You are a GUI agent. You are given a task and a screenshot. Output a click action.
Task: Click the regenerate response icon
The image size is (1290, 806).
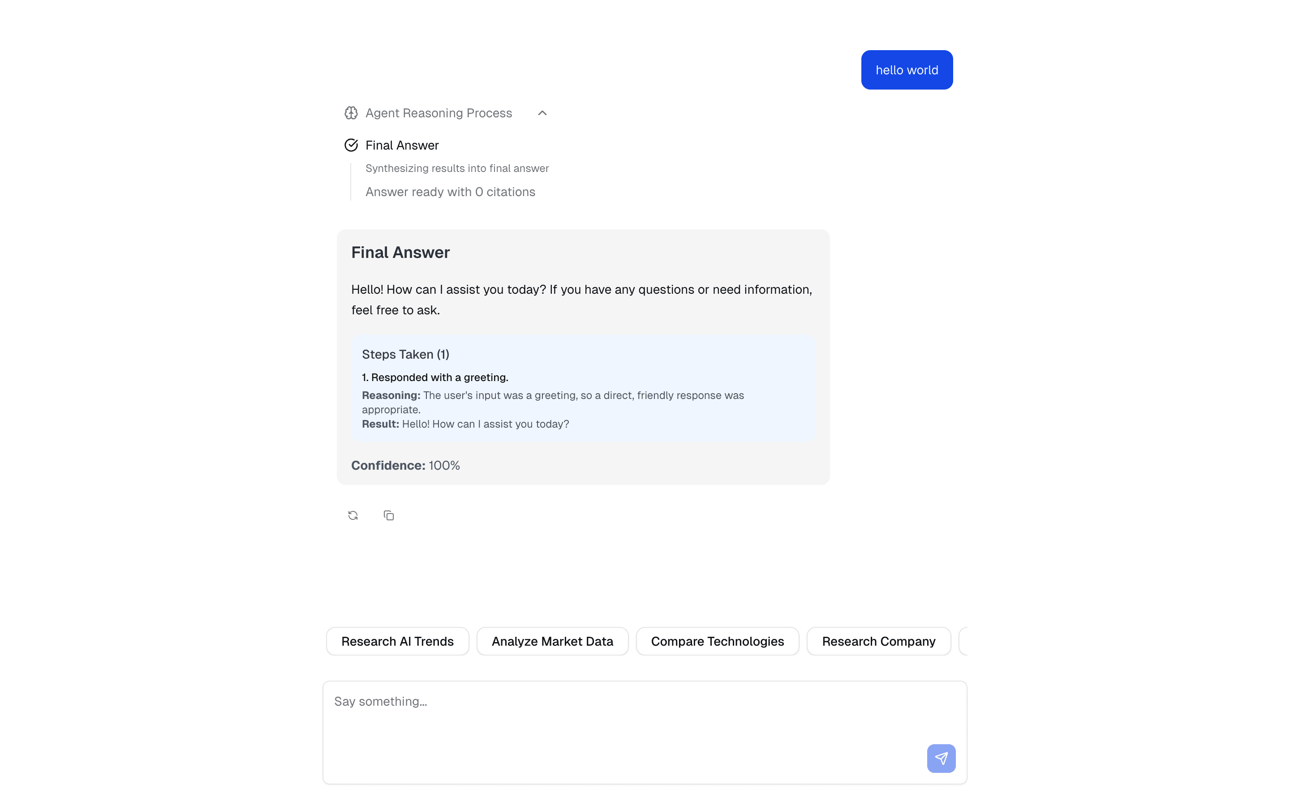[x=353, y=515]
